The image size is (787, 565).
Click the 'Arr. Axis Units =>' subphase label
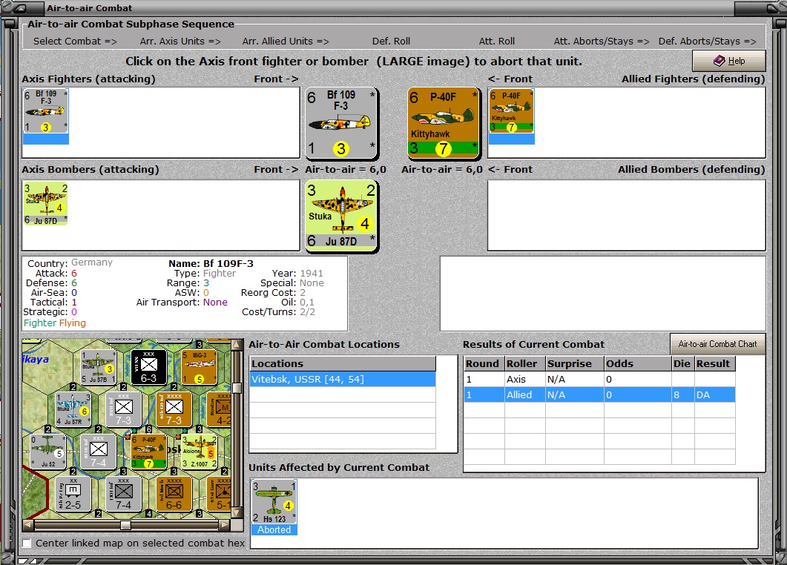pyautogui.click(x=180, y=41)
